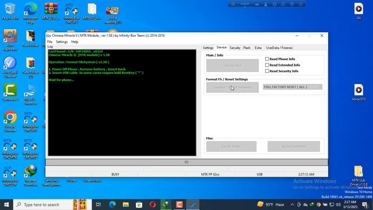Open the Internet Download Manager desktop shortcut
The width and height of the screenshot is (373, 210).
pos(30,176)
